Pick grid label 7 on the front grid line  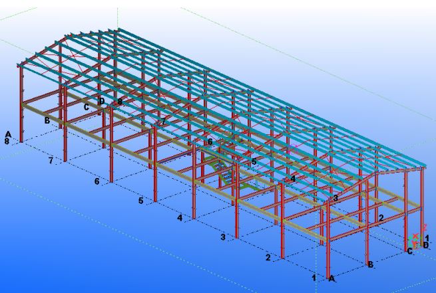(50, 161)
